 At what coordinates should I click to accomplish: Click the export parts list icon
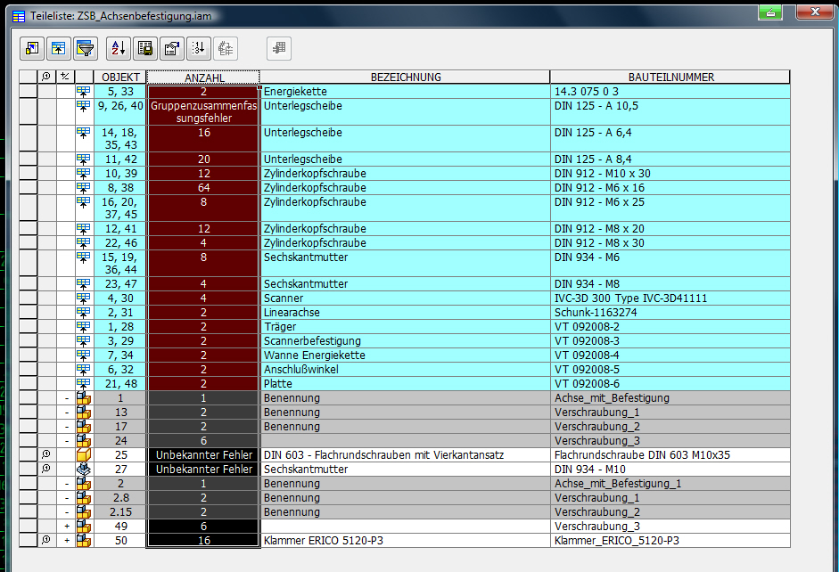[x=144, y=48]
